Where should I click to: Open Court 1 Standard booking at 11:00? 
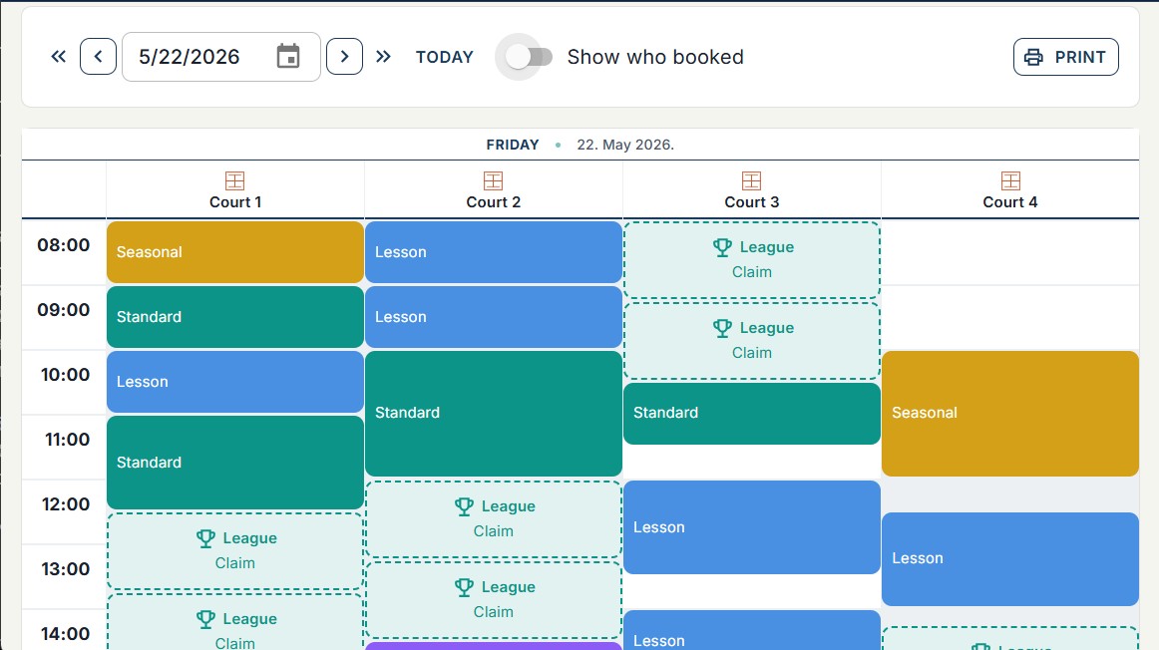click(235, 463)
